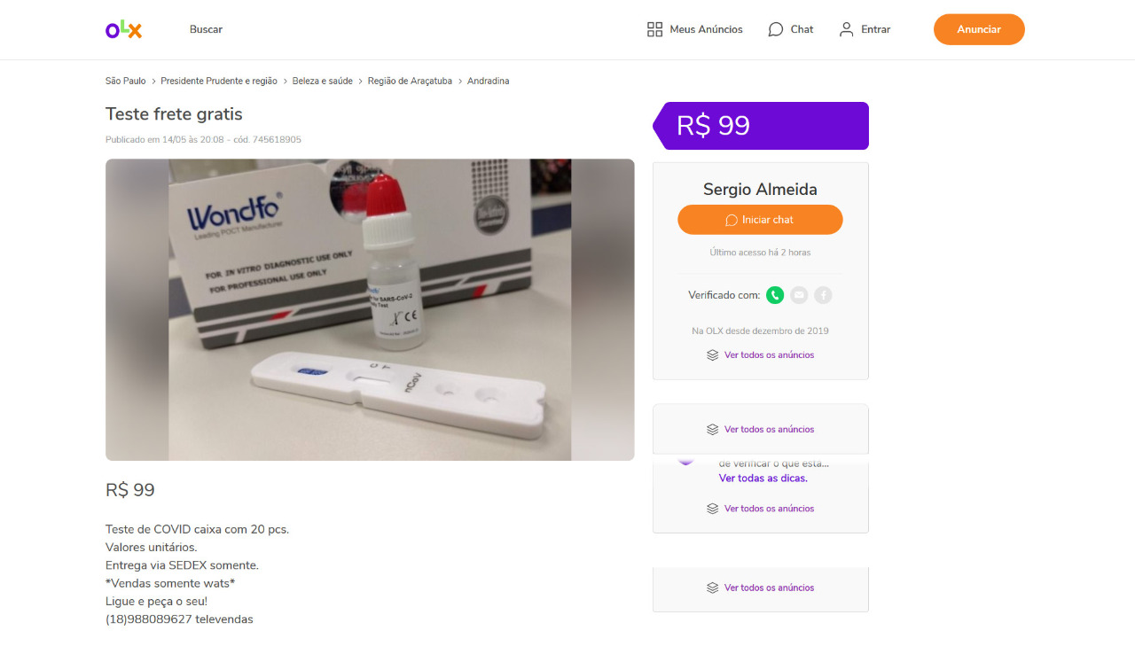Click the Facebook verification icon
1135x646 pixels.
823,295
